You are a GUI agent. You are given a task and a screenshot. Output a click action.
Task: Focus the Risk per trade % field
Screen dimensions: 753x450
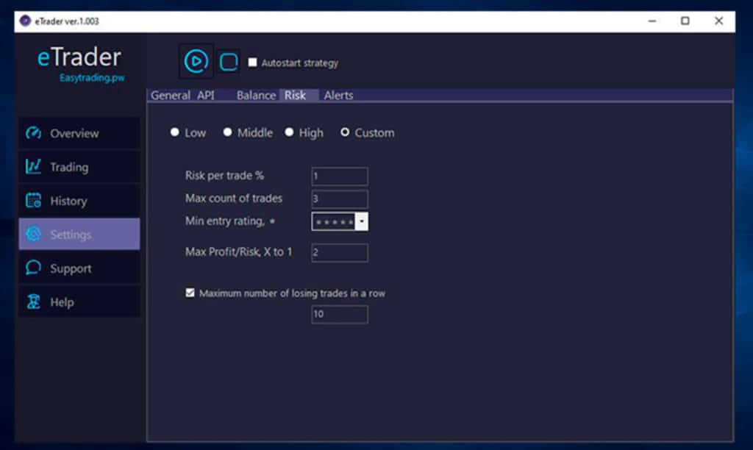pyautogui.click(x=339, y=176)
